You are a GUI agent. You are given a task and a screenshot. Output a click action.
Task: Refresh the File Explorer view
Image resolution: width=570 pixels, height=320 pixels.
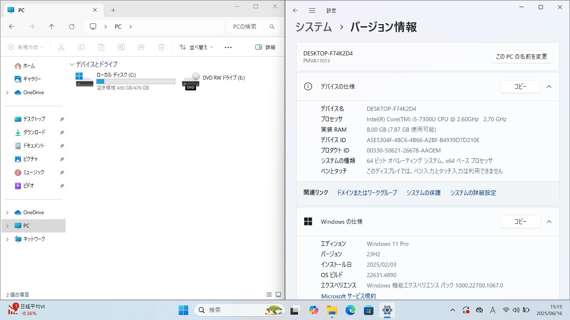[x=71, y=26]
